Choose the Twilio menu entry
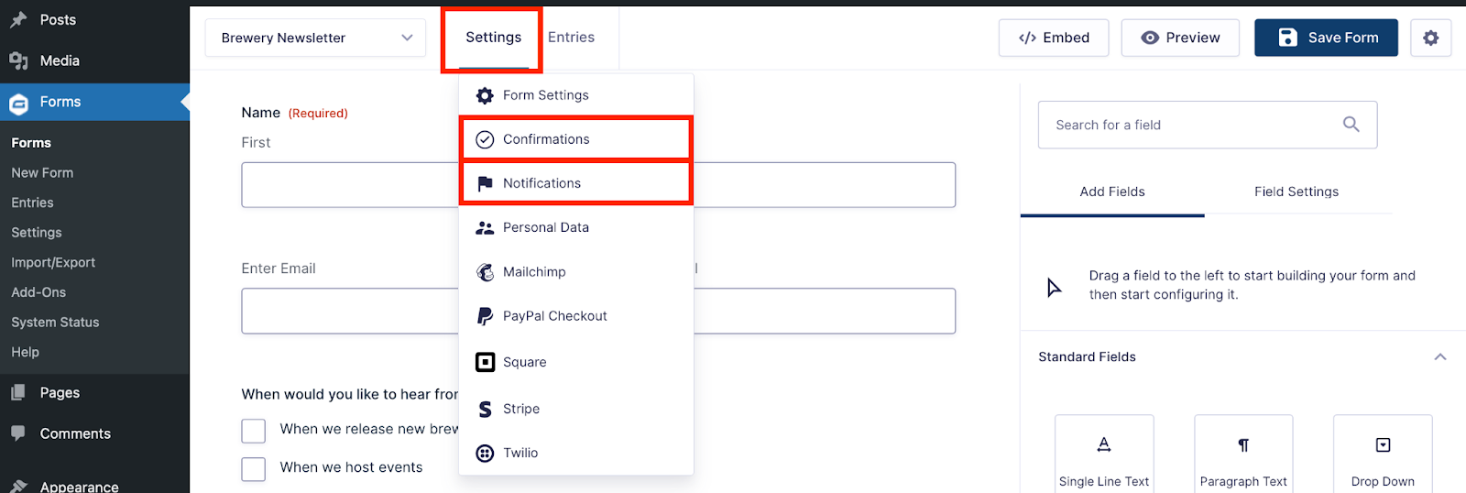This screenshot has width=1466, height=493. tap(575, 453)
